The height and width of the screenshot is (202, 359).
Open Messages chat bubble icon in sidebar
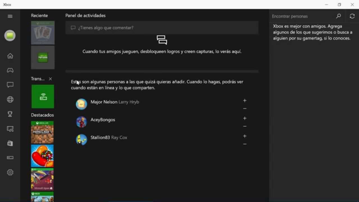coord(10,85)
